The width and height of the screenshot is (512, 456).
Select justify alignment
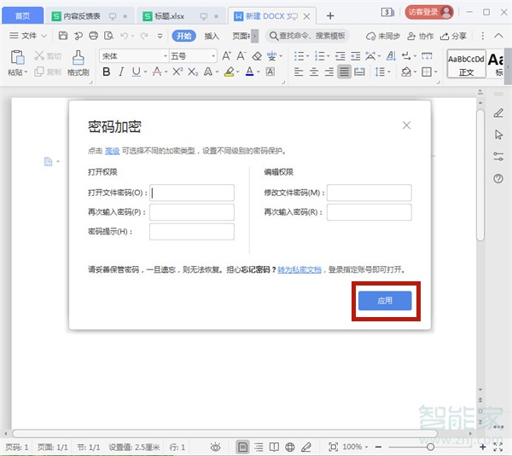click(344, 72)
